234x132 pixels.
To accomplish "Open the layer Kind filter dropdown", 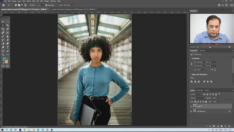I will click(196, 95).
